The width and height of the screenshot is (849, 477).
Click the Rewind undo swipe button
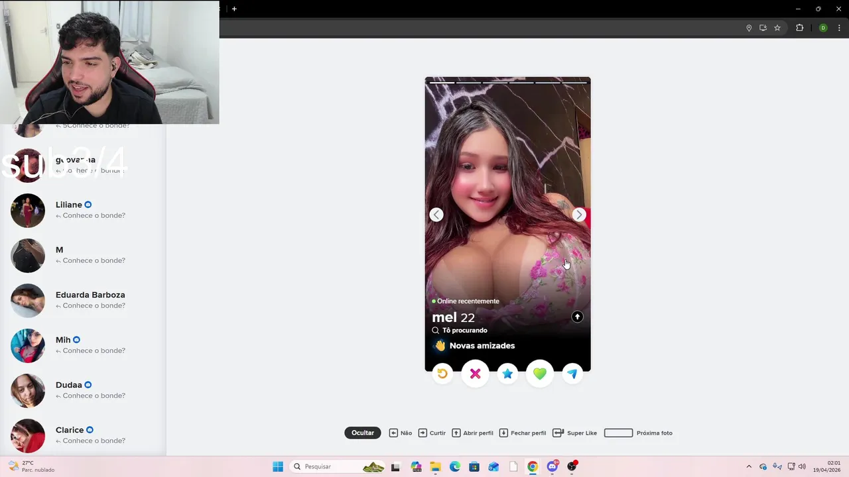tap(442, 374)
